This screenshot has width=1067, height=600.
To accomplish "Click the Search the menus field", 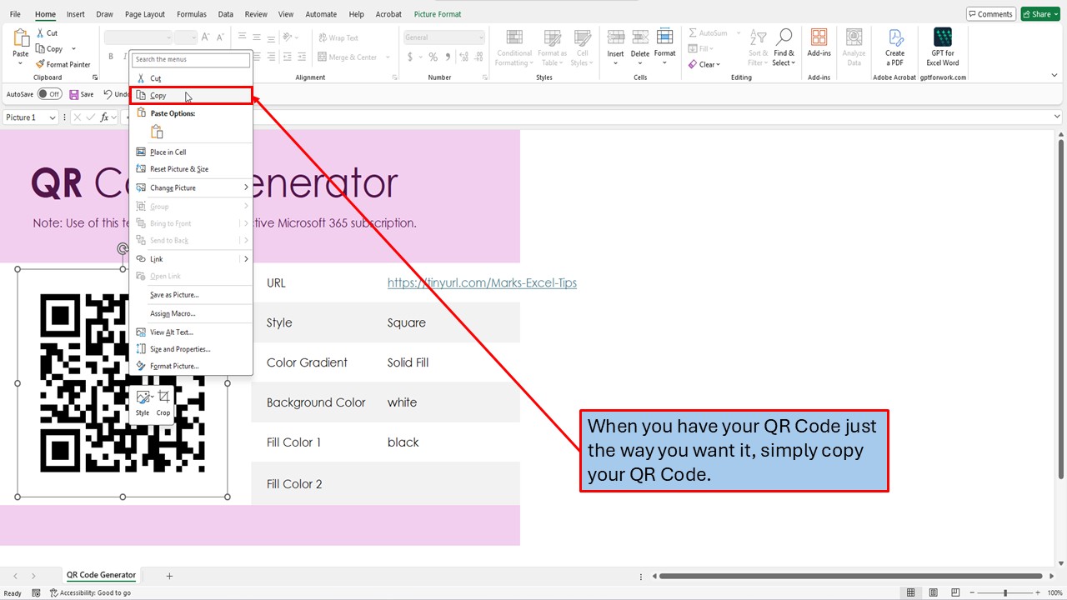I will tap(190, 59).
